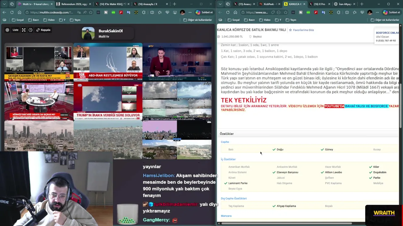Go home in the left browser window
403x226 pixels.
(20, 12)
